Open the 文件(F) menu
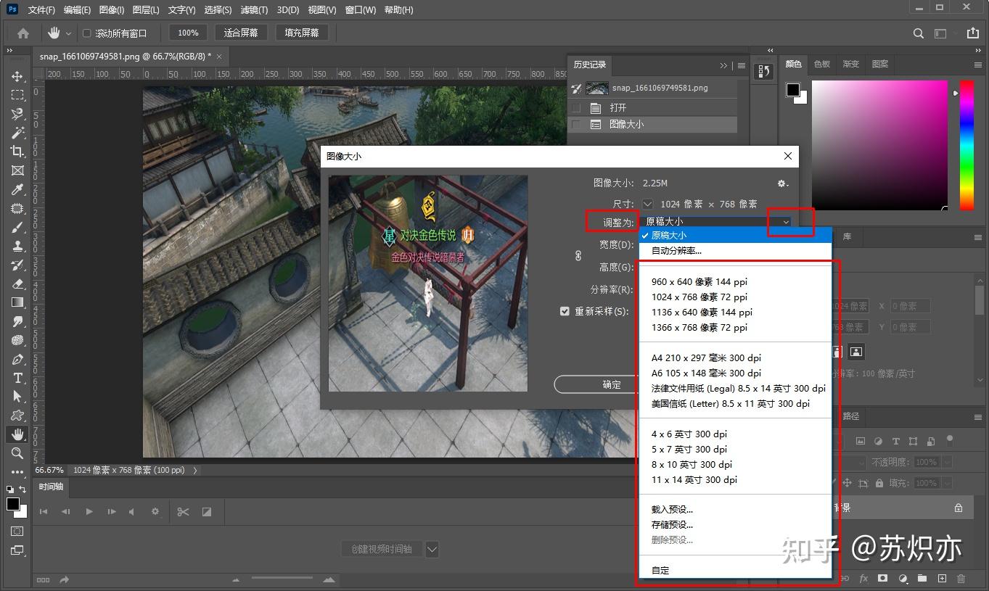Viewport: 989px width, 591px height. [41, 10]
